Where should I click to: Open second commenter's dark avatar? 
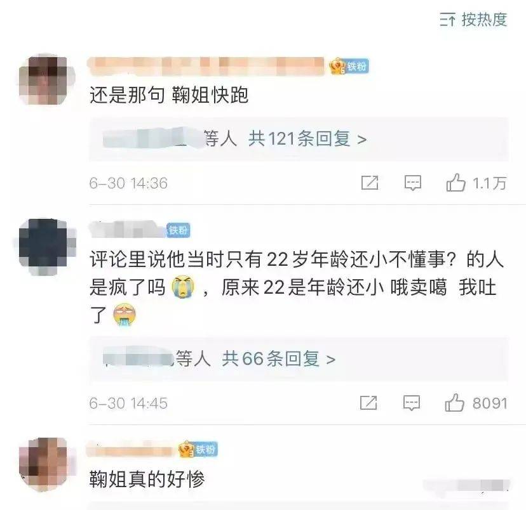click(47, 247)
